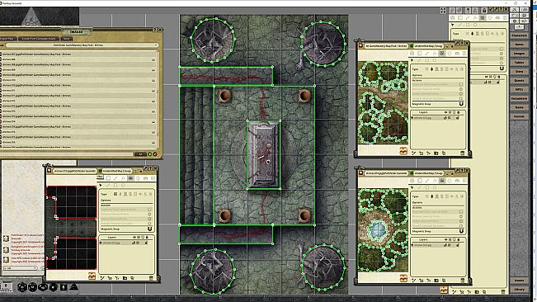Viewport: 537px width, 302px height.
Task: Collapse the Actions section in pond map window
Action: 417,207
